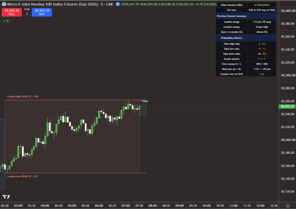
Task: Click the order quantity field showing 1
Action: (x=27, y=14)
